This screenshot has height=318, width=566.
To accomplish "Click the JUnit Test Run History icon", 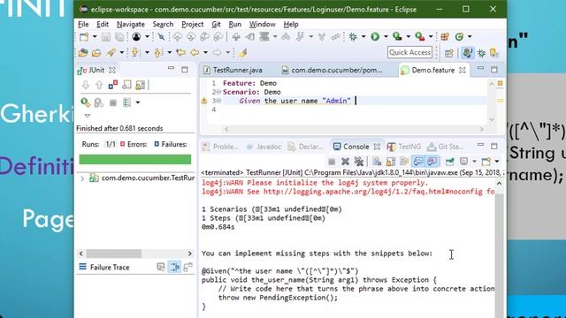I will click(x=127, y=102).
